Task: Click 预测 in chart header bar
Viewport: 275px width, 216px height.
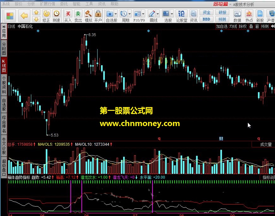Action: 265,26
